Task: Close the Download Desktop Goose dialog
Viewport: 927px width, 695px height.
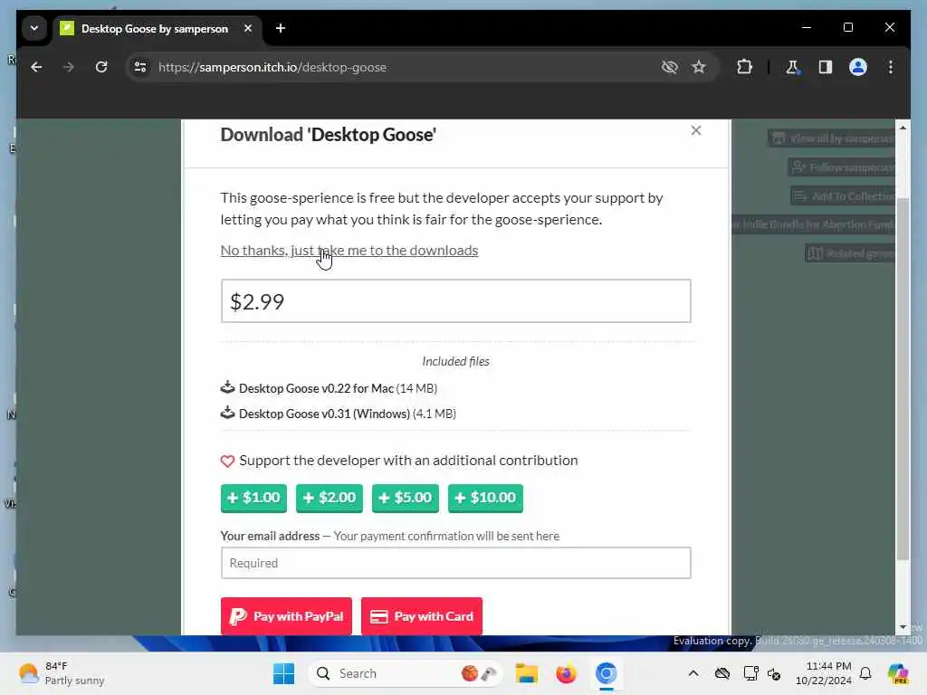Action: tap(696, 130)
